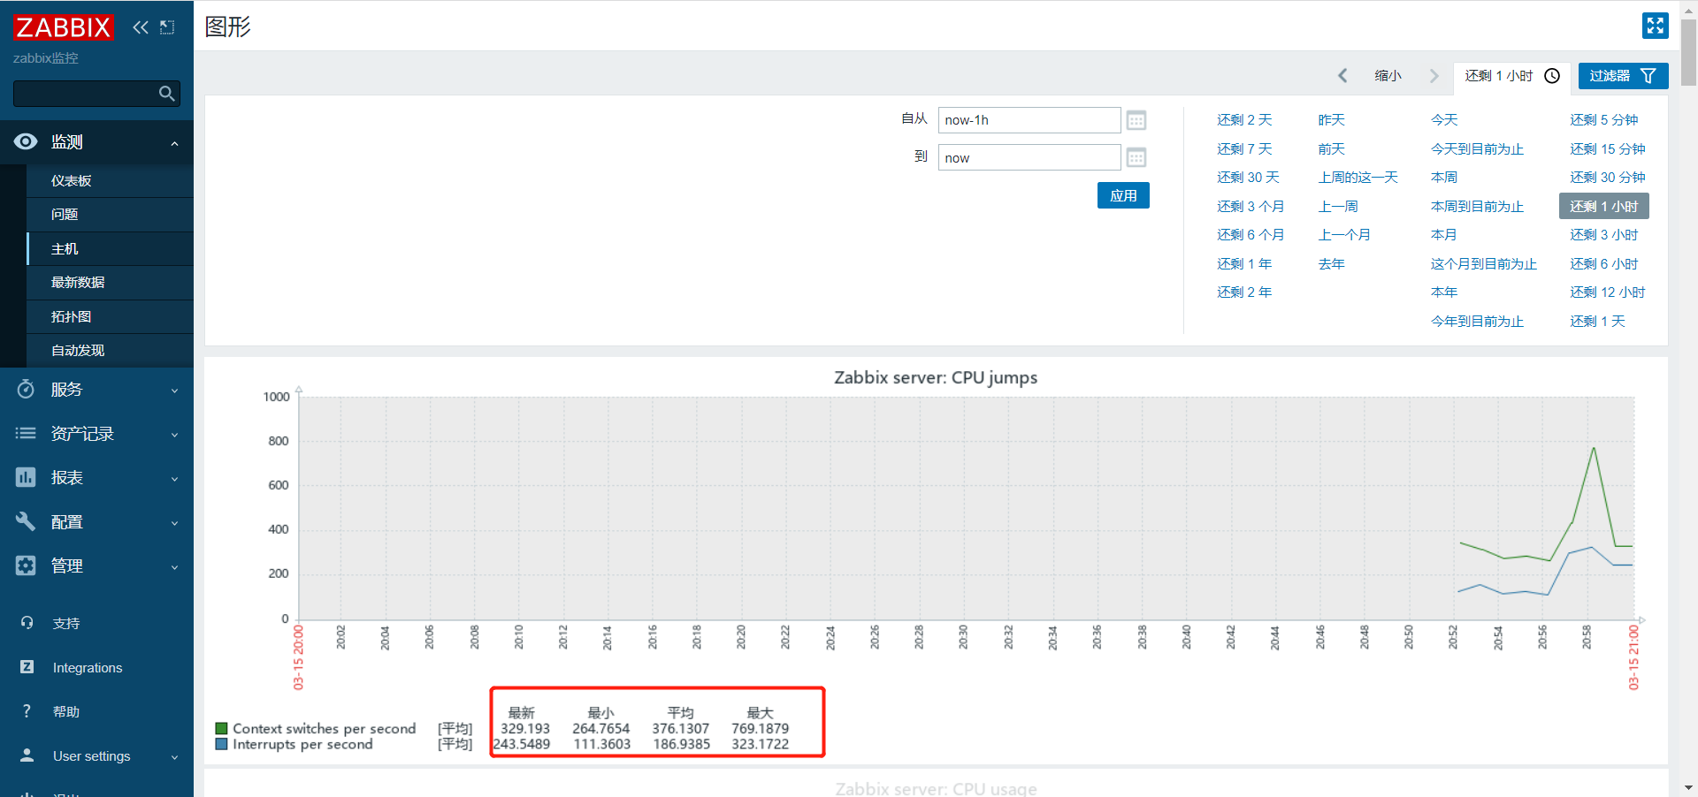Expand the 报表 menu section

pos(174,479)
